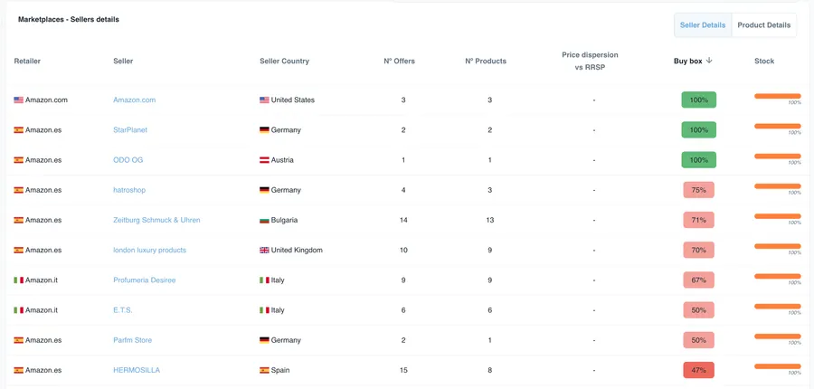The width and height of the screenshot is (814, 389).
Task: Click the Bulgaria flag icon
Action: click(264, 220)
